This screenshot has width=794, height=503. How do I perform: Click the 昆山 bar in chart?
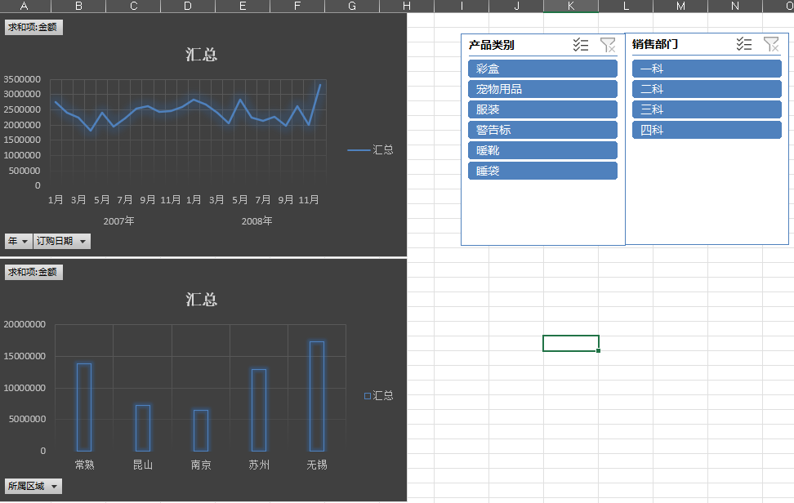[x=143, y=428]
